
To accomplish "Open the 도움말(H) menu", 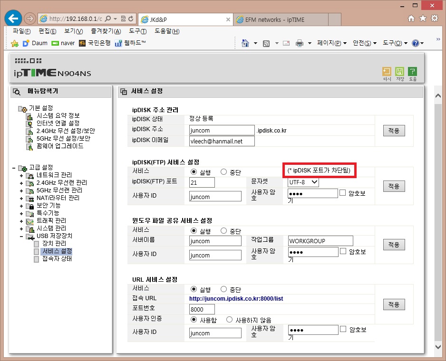I will [167, 31].
